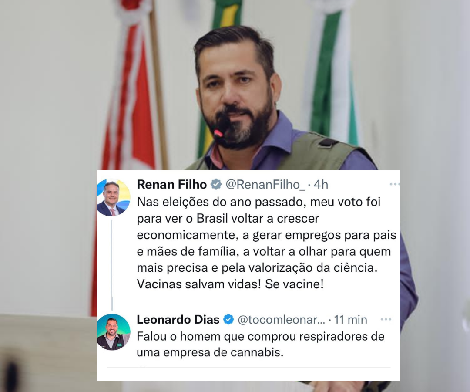Open Leonardo Dias's profile avatar
Viewport: 470px width, 392px height.
(113, 332)
